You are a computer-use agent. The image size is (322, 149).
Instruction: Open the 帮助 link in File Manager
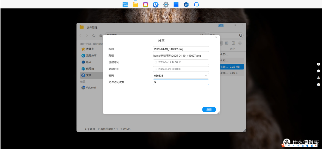tap(221, 25)
